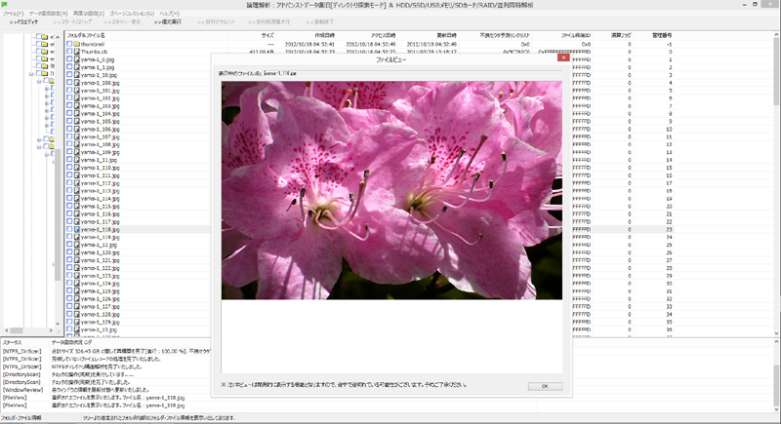
Task: Select the yama-1_123.jpg file name
Action: point(101,276)
